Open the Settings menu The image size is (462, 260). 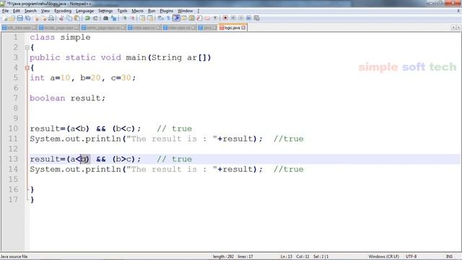pyautogui.click(x=105, y=11)
